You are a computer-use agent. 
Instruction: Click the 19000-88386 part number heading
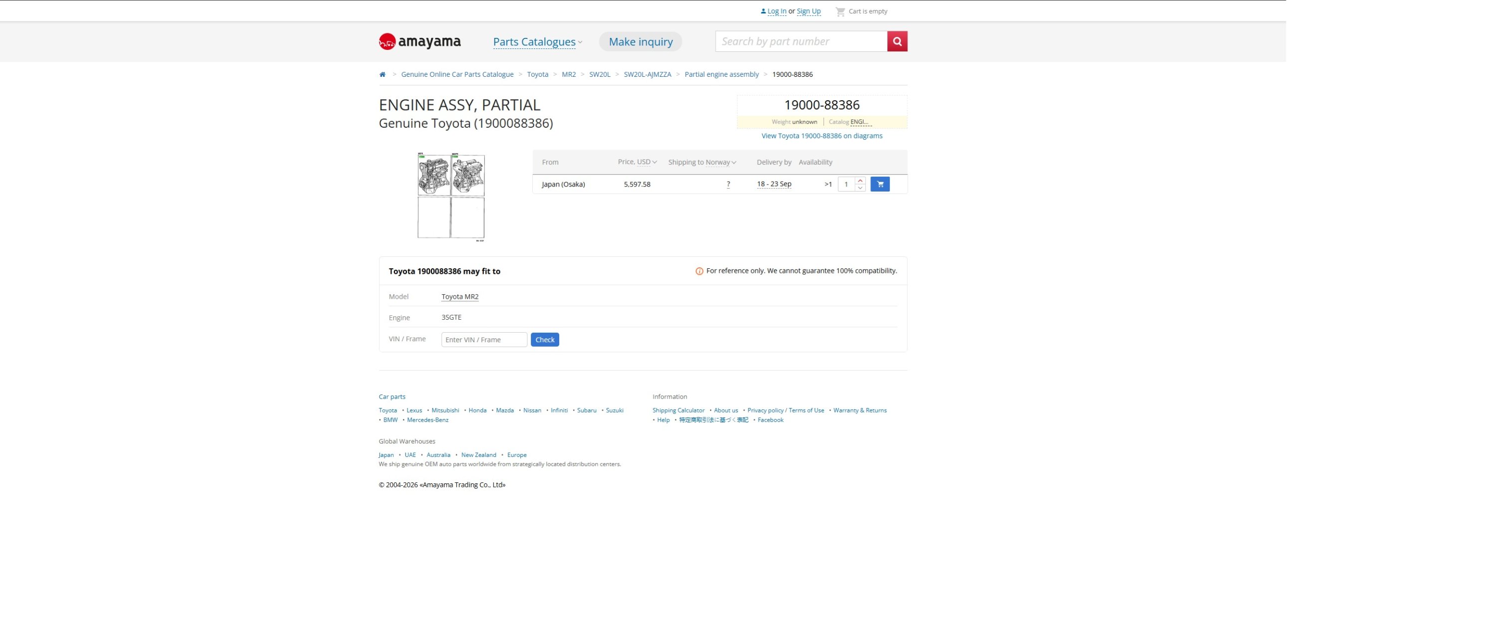point(822,105)
